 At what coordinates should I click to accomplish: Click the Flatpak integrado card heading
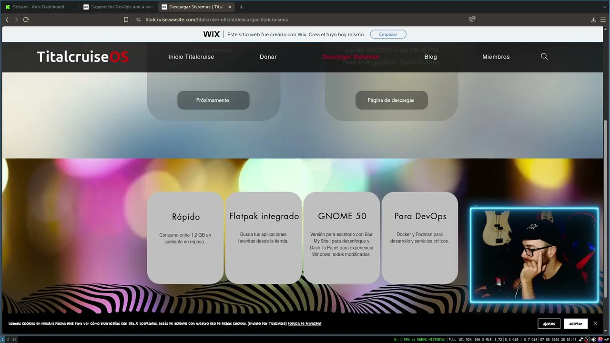(x=264, y=216)
